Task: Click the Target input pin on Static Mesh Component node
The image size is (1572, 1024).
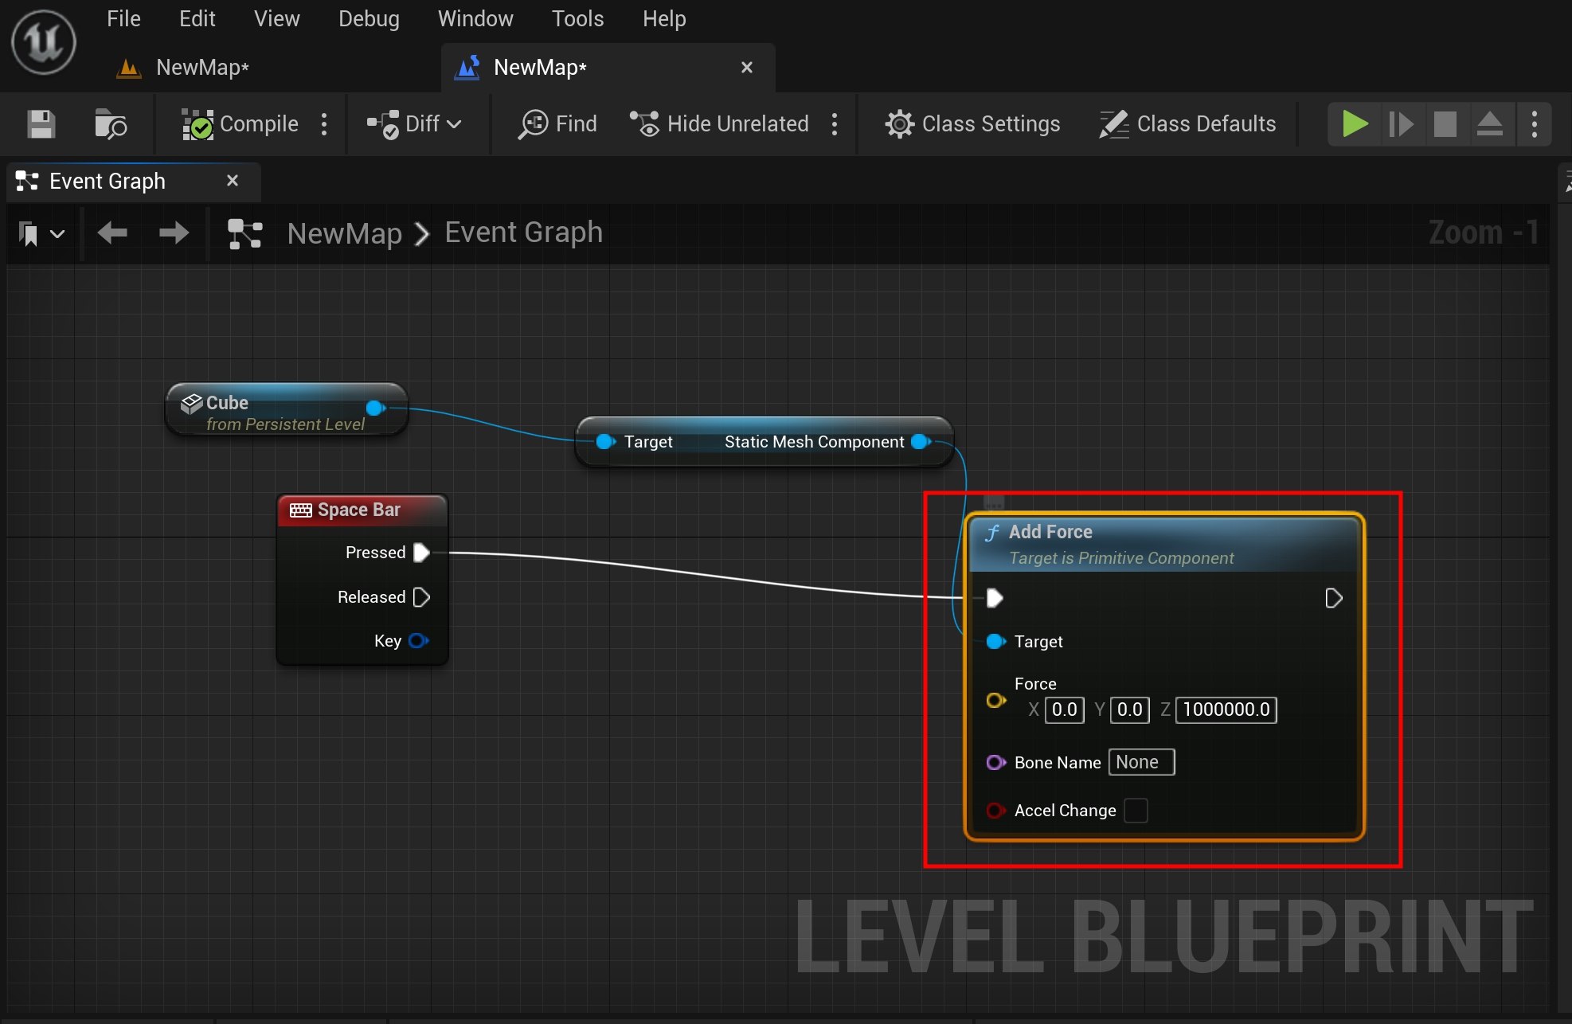Action: click(605, 442)
